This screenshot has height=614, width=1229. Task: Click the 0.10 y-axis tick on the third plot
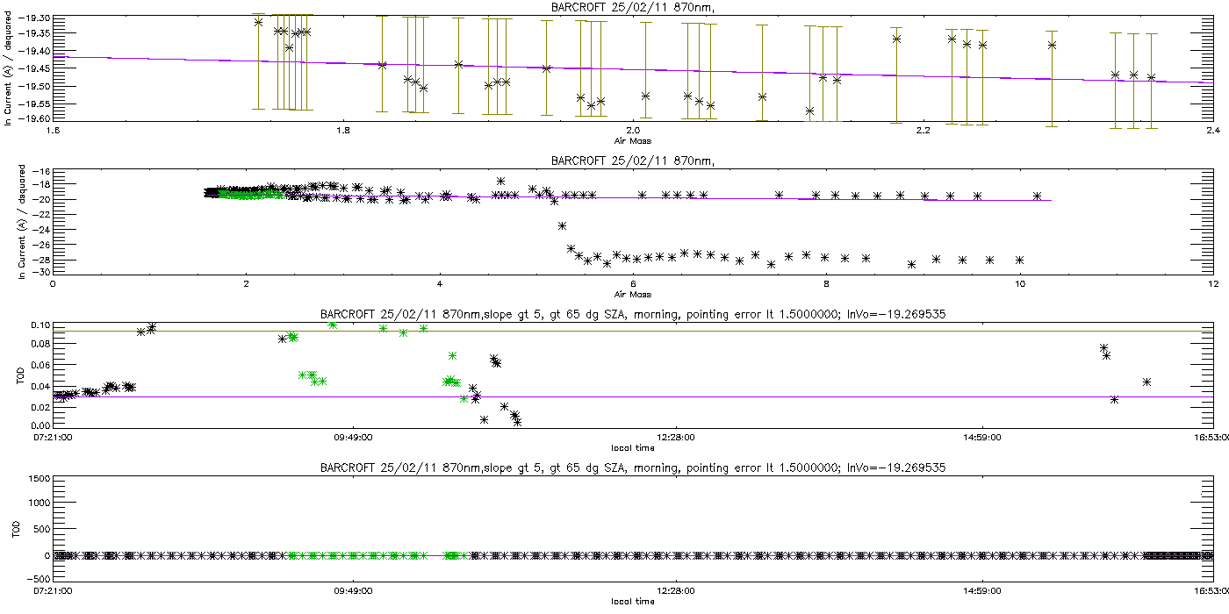coord(40,325)
